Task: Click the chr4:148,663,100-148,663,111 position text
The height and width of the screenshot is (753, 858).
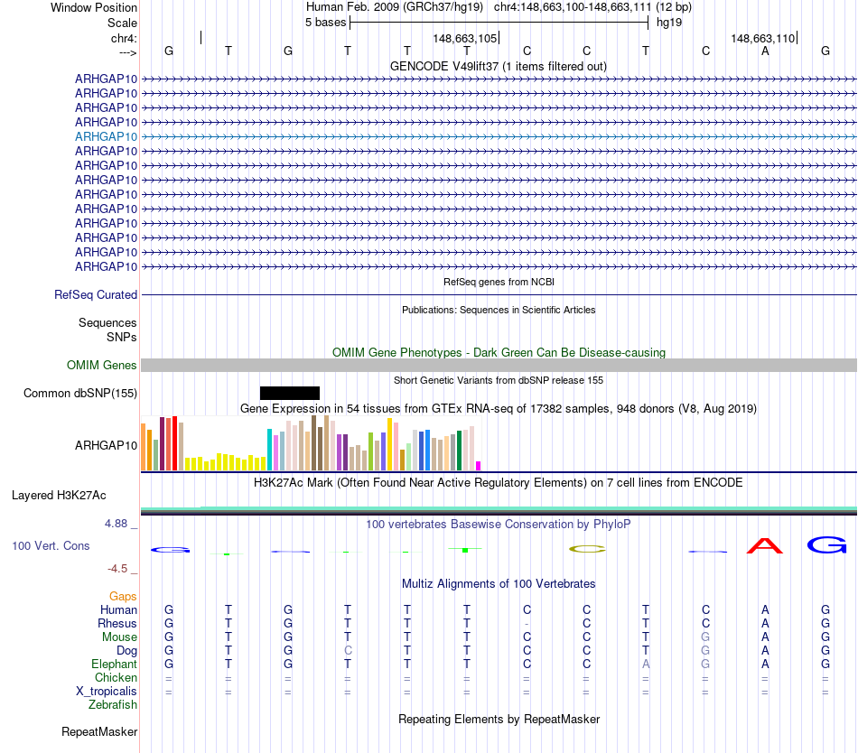Action: coord(573,7)
